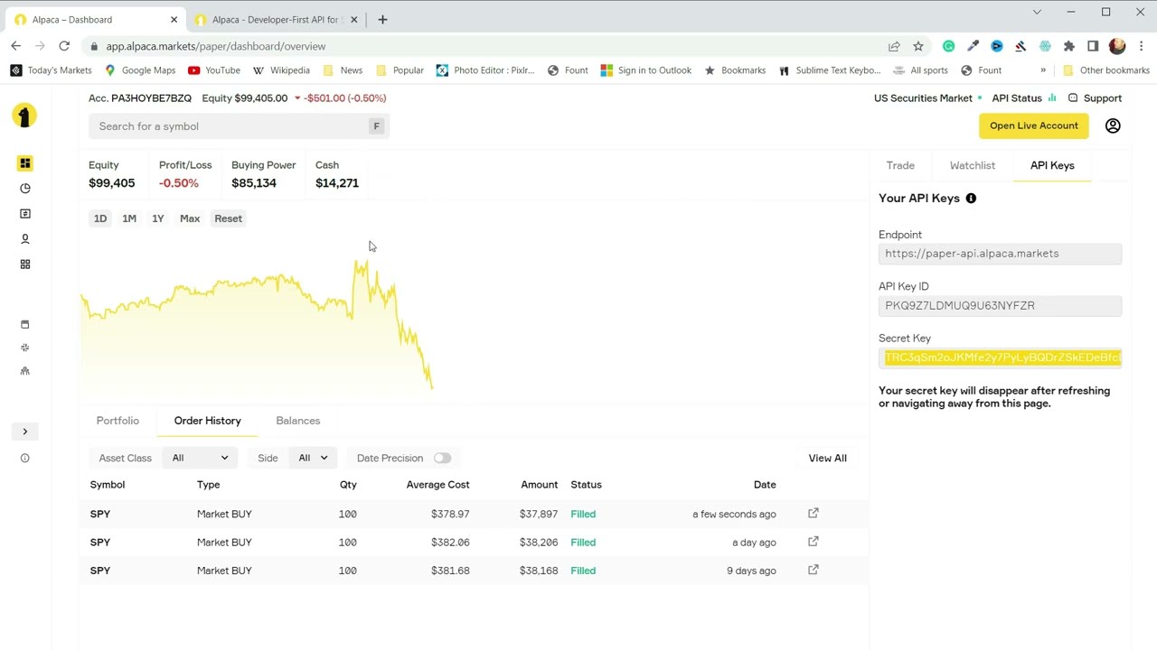Click the calendar-like sidebar icon
1157x650 pixels.
pyautogui.click(x=25, y=324)
